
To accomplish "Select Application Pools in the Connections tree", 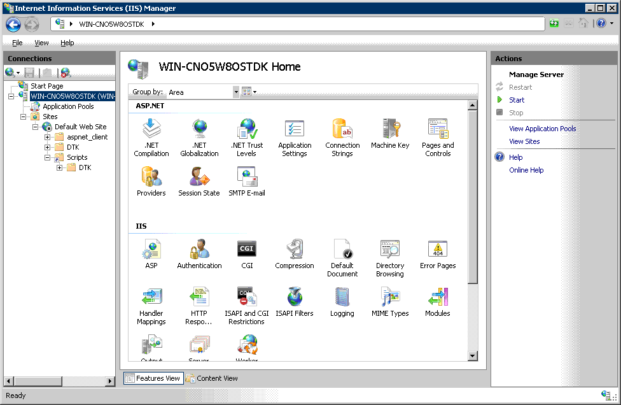I will pos(68,106).
